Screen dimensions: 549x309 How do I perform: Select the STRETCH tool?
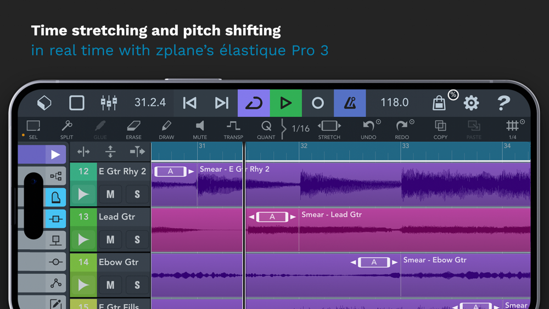pyautogui.click(x=329, y=130)
